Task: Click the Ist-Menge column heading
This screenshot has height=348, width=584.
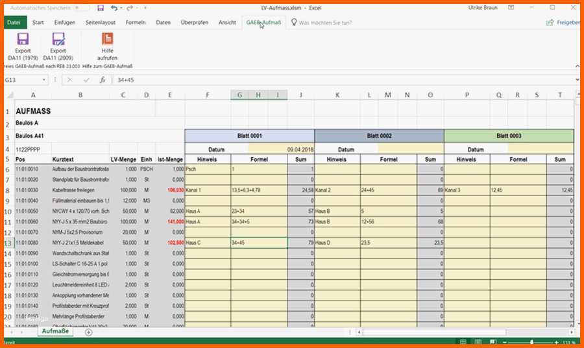Action: [x=170, y=160]
